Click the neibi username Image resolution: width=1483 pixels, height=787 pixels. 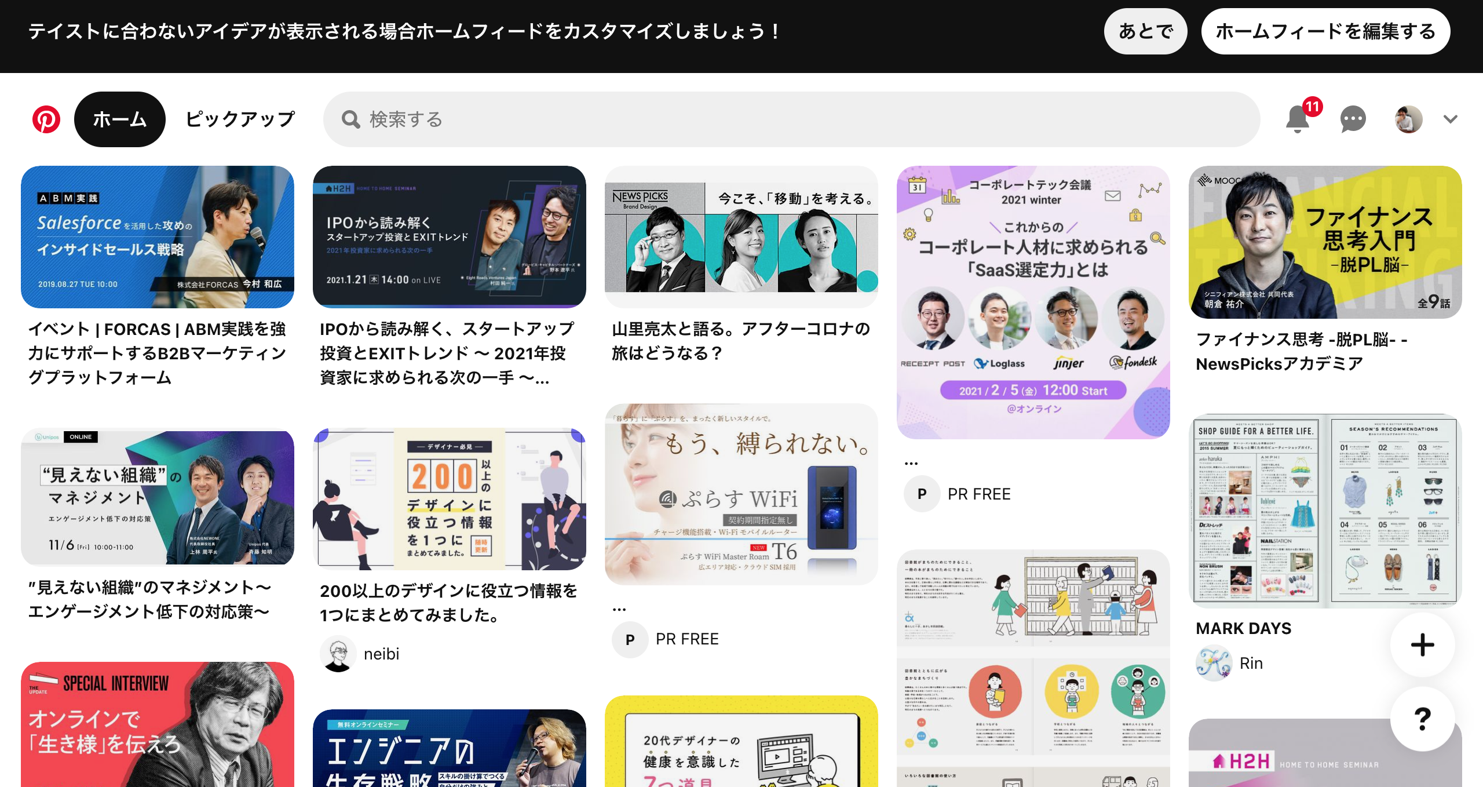pyautogui.click(x=382, y=654)
